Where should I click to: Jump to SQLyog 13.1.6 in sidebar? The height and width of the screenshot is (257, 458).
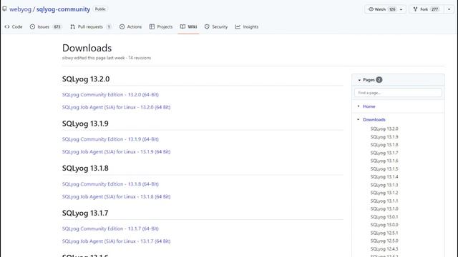coord(384,161)
